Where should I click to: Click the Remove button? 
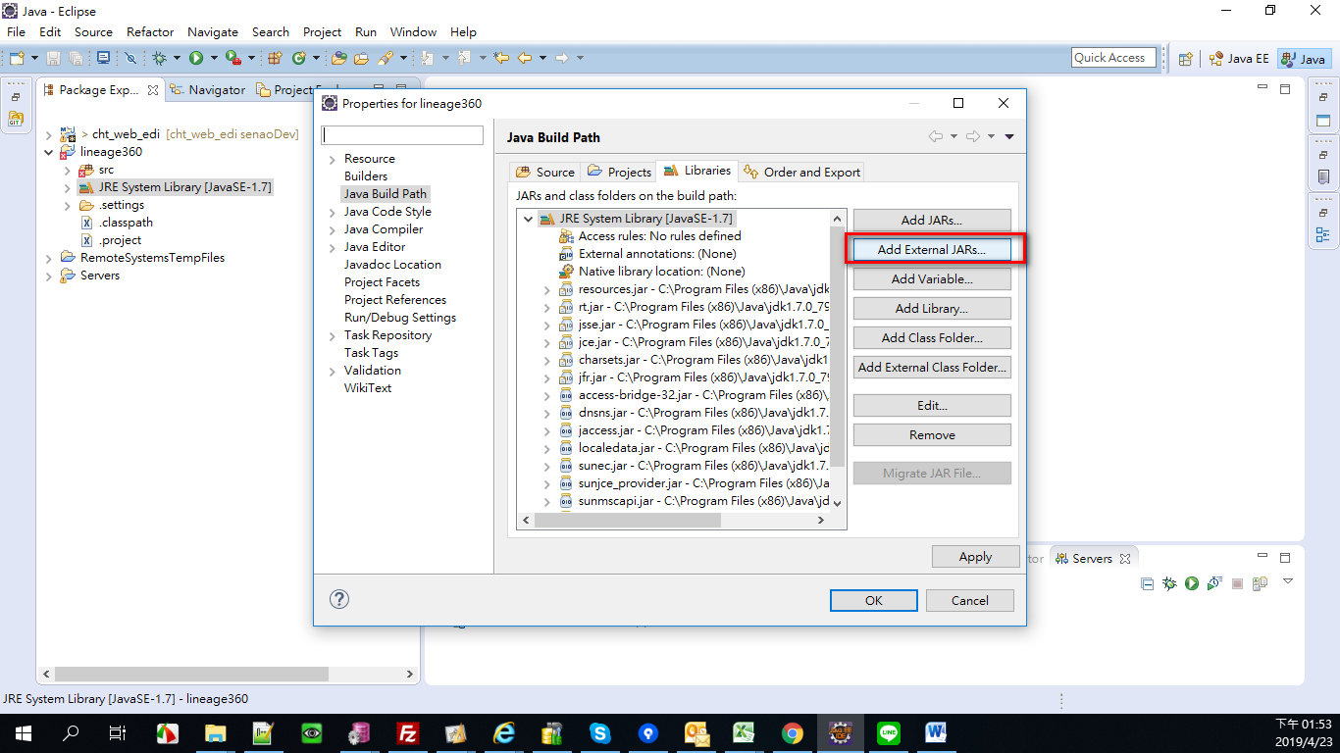(931, 435)
